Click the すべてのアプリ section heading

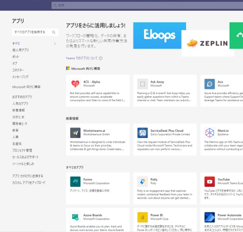tap(75, 167)
